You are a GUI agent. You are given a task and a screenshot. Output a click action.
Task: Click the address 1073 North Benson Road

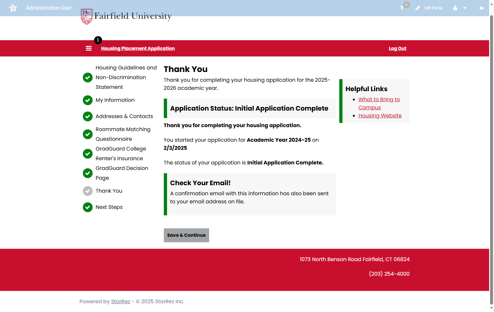point(331,259)
